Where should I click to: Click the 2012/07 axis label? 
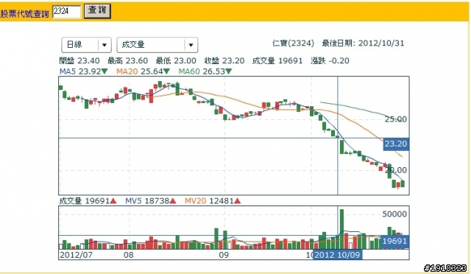[x=76, y=255]
